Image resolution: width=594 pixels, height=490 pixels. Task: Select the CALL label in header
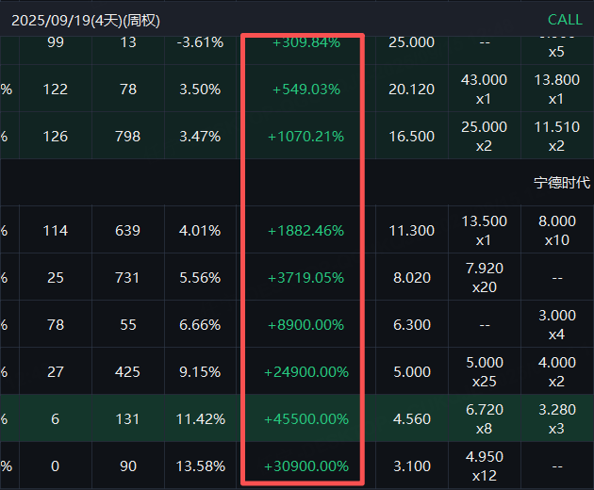point(565,19)
